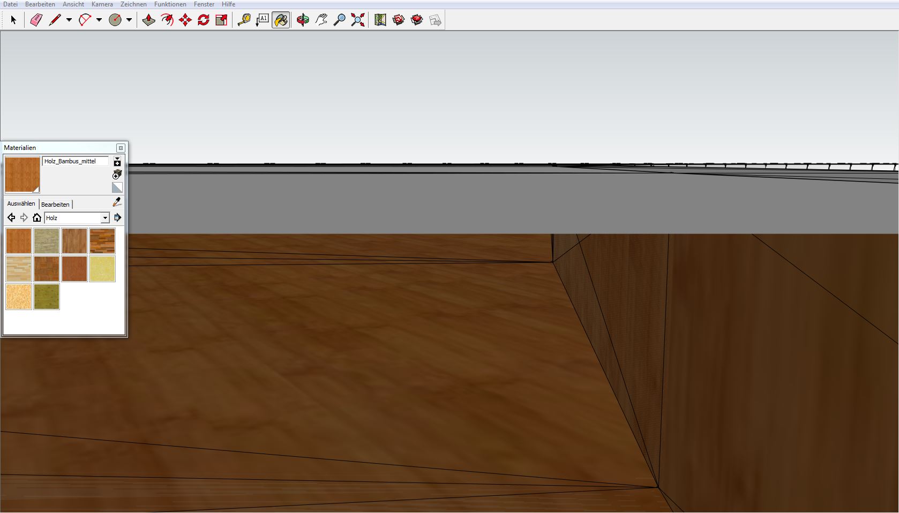The width and height of the screenshot is (899, 513).
Task: Select the olive green wood swatch
Action: [47, 297]
